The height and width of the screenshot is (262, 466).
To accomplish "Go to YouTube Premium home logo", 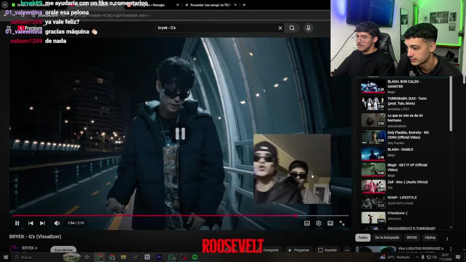I will [30, 28].
